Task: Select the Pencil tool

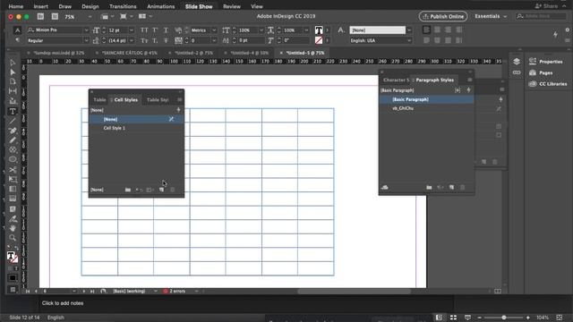Action: [13, 140]
